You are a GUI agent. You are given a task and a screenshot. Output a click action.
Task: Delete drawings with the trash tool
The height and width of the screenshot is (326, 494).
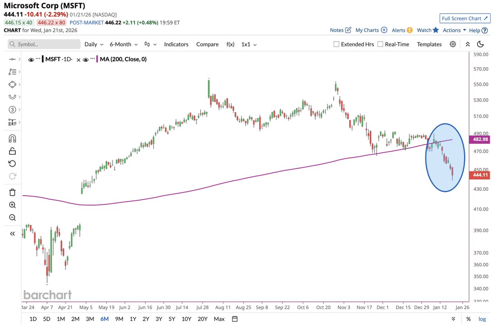coord(12,192)
